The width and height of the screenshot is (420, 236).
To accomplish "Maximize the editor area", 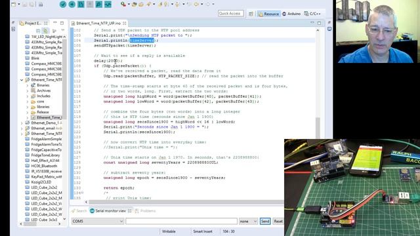I will click(319, 24).
